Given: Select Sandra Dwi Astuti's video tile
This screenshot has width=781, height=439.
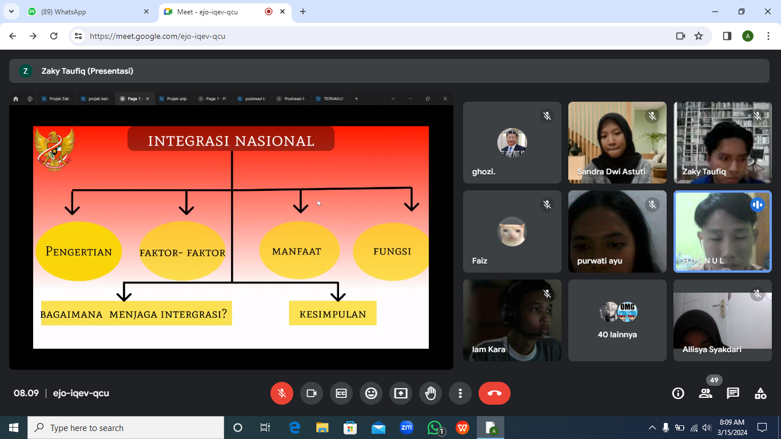Looking at the screenshot, I should (x=617, y=142).
